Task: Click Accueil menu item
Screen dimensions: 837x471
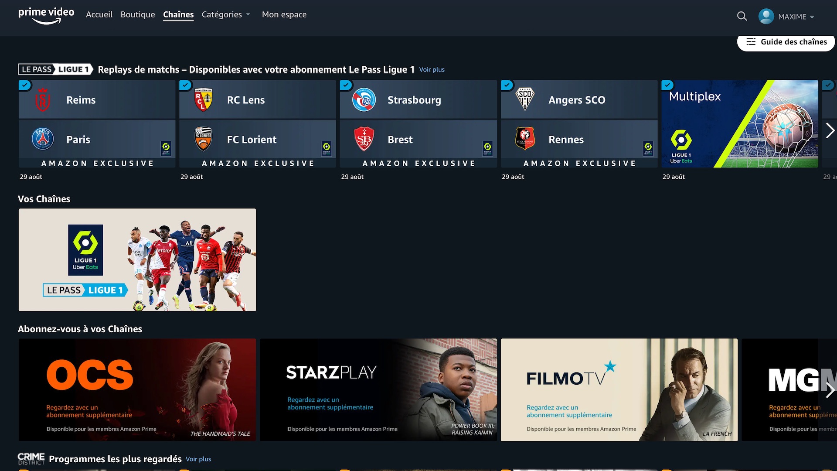Action: point(99,14)
